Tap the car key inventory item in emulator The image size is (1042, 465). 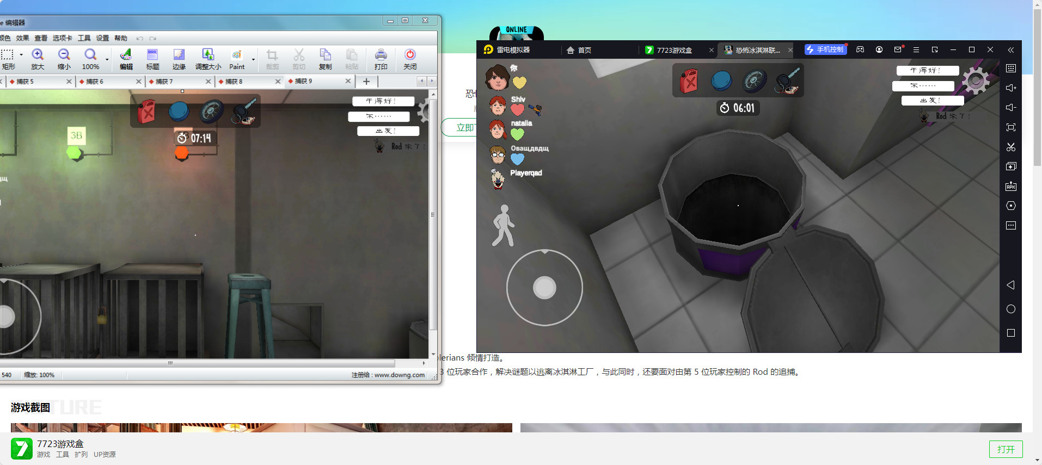click(x=787, y=80)
